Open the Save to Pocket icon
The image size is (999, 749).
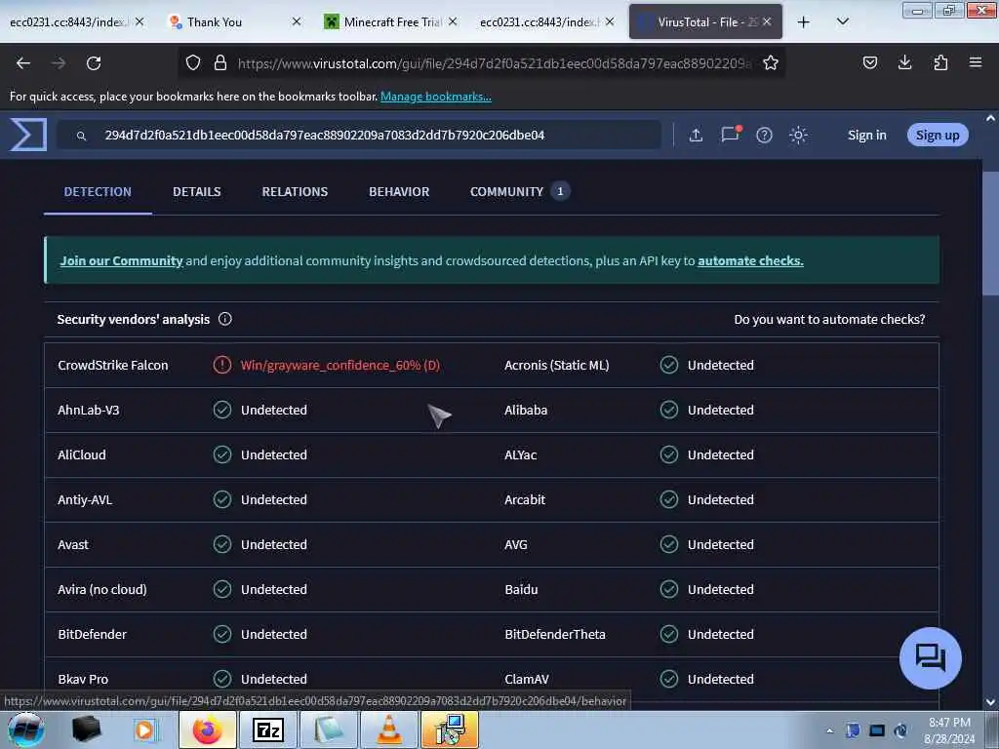tap(869, 62)
